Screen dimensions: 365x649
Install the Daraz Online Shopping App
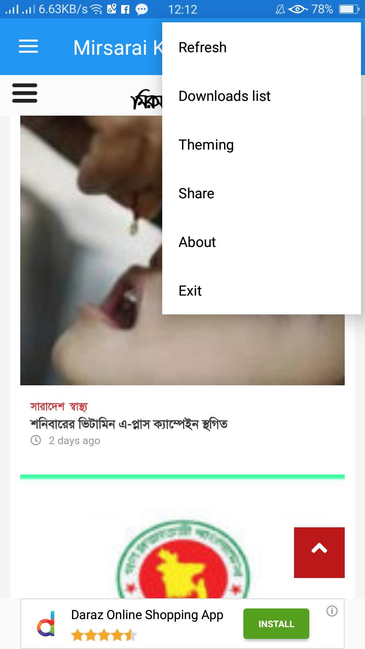(276, 624)
